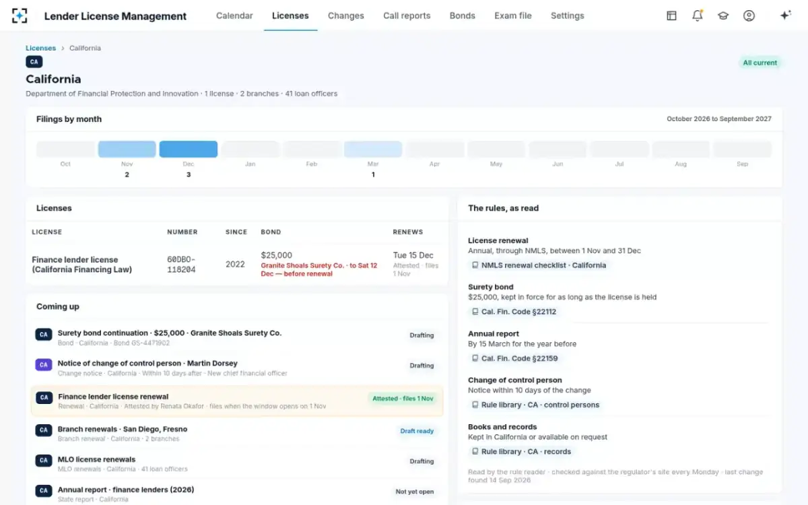Open Cal. Fin. Code §22159 reference
The image size is (808, 505).
click(x=515, y=359)
